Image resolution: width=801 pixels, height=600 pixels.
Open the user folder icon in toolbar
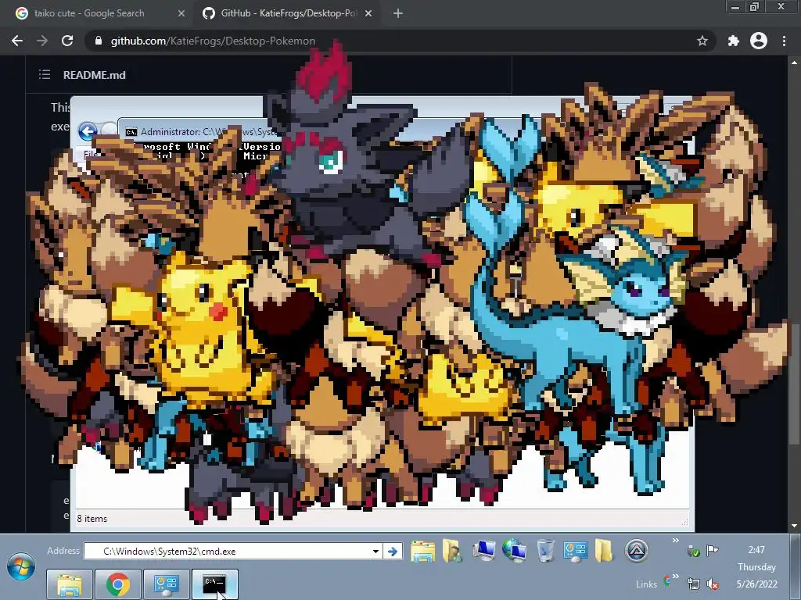452,551
